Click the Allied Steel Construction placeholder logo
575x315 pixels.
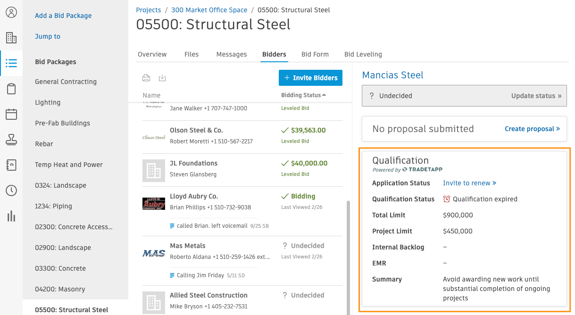[154, 302]
